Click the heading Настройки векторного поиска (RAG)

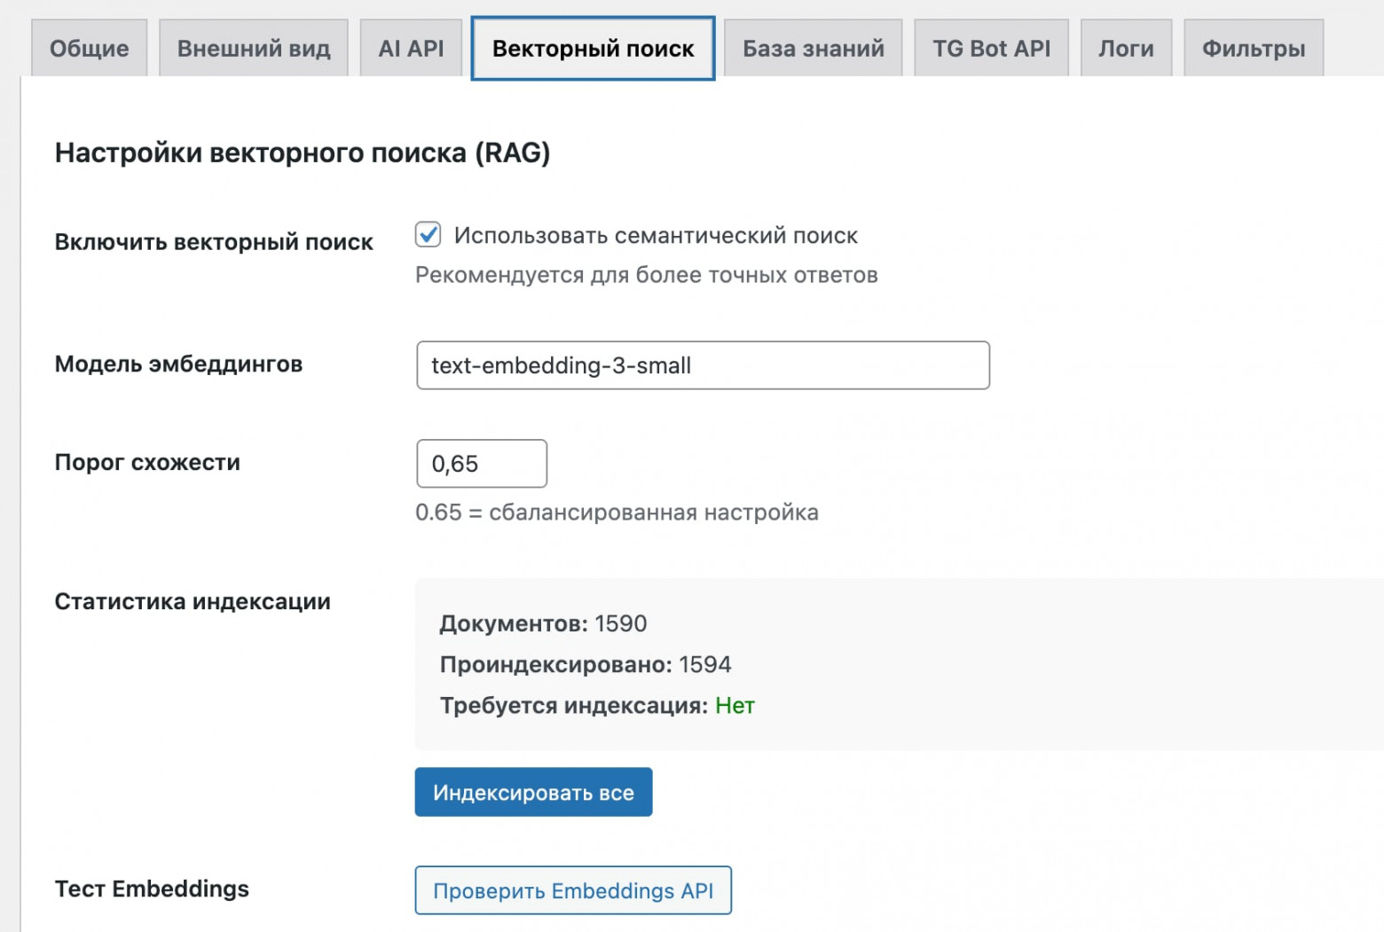pyautogui.click(x=303, y=152)
